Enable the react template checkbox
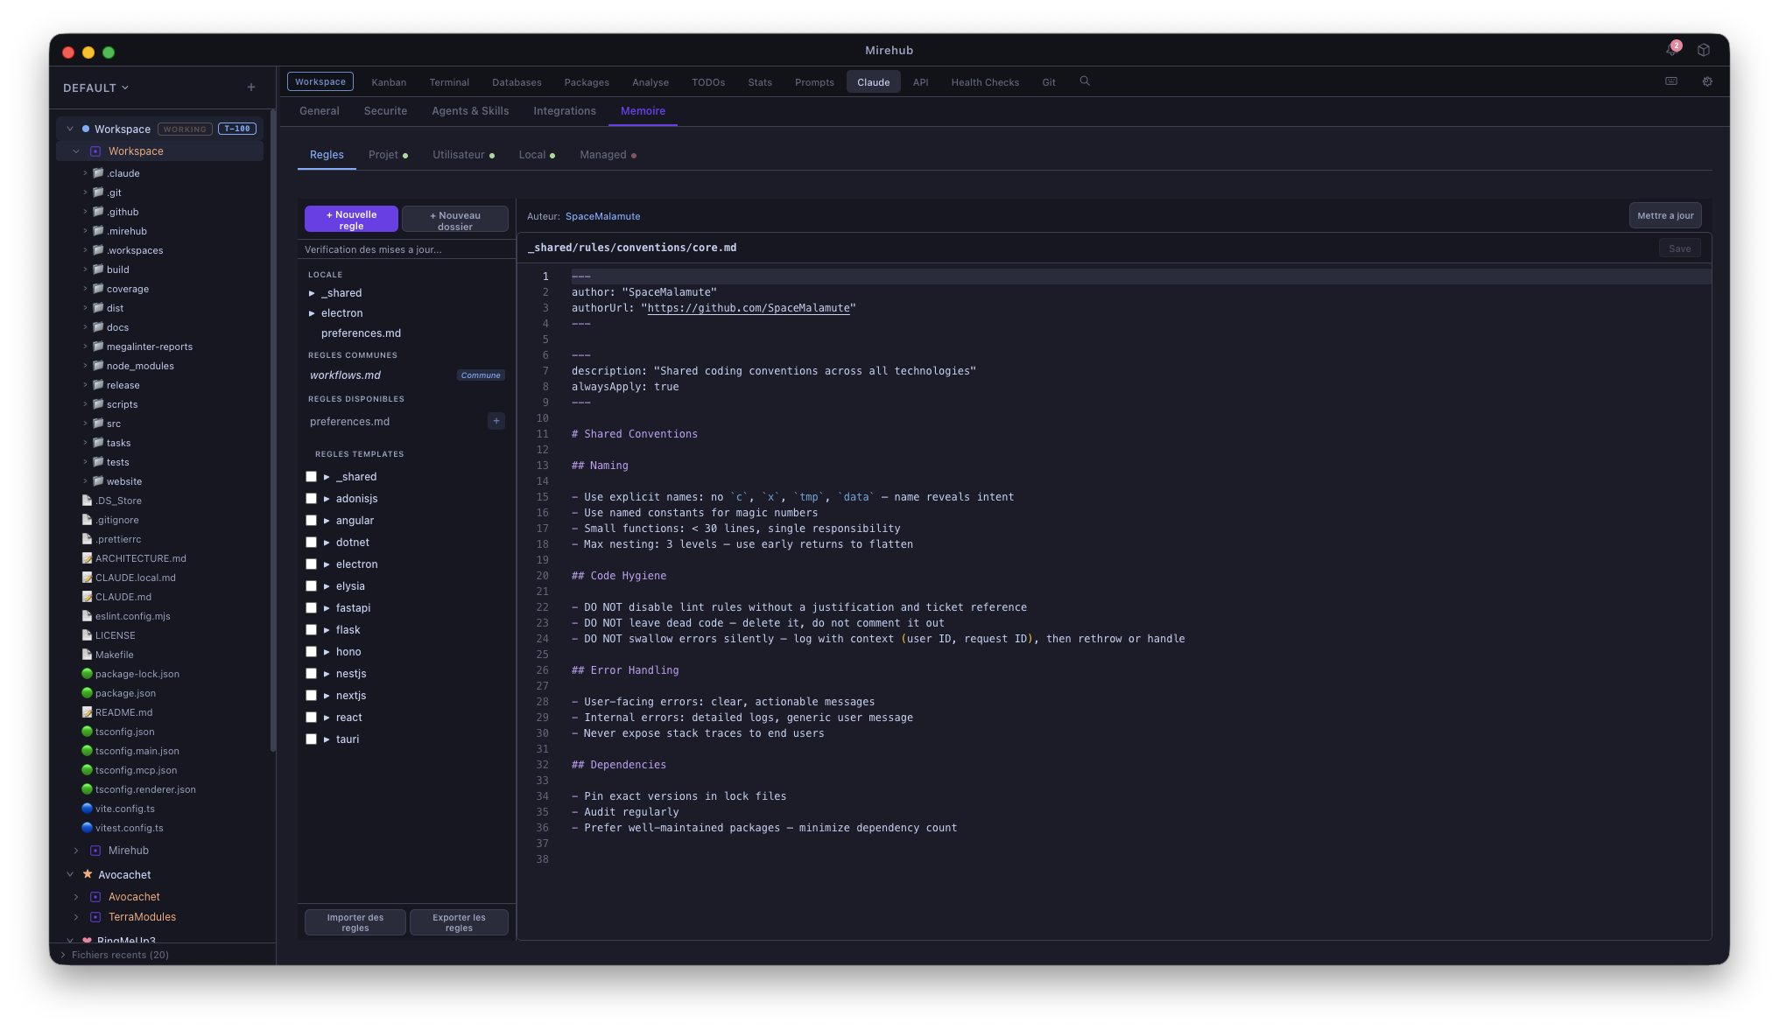The height and width of the screenshot is (1030, 1779). 311,718
